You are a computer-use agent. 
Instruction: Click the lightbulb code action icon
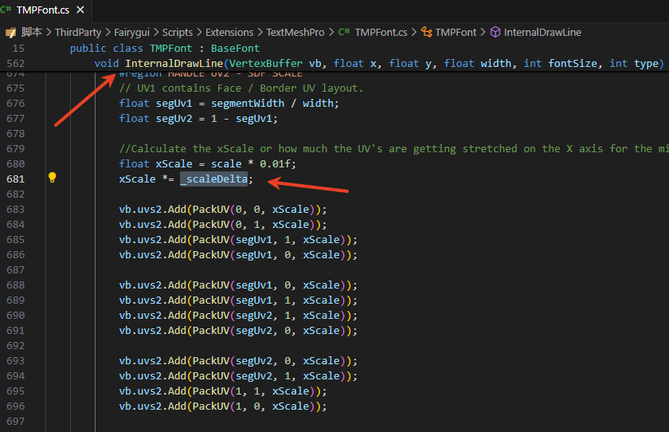[53, 178]
